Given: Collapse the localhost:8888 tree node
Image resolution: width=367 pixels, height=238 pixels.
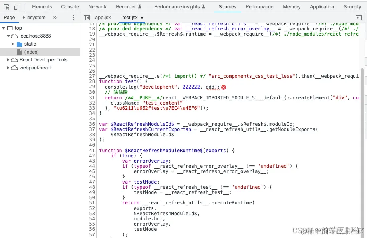Looking at the screenshot, I should 8,36.
